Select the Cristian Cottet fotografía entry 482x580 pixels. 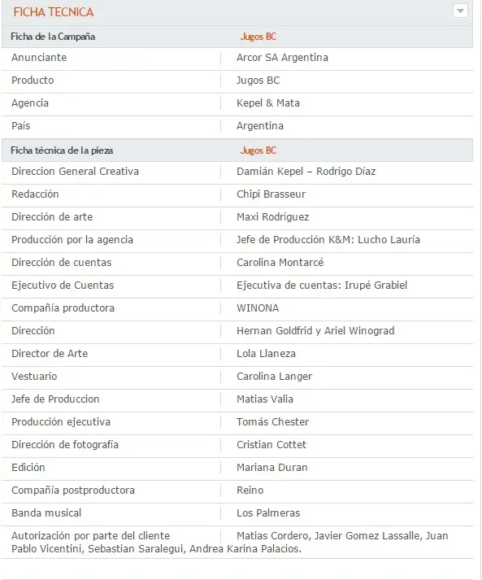coord(271,445)
